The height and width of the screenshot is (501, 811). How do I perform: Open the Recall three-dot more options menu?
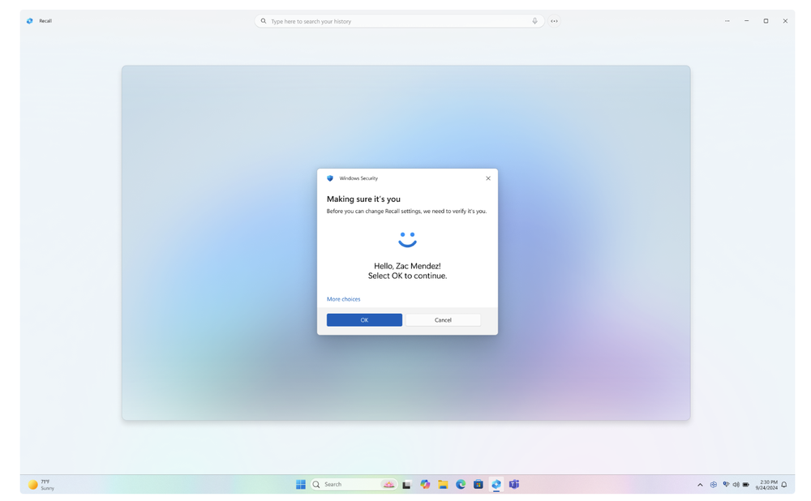point(727,21)
